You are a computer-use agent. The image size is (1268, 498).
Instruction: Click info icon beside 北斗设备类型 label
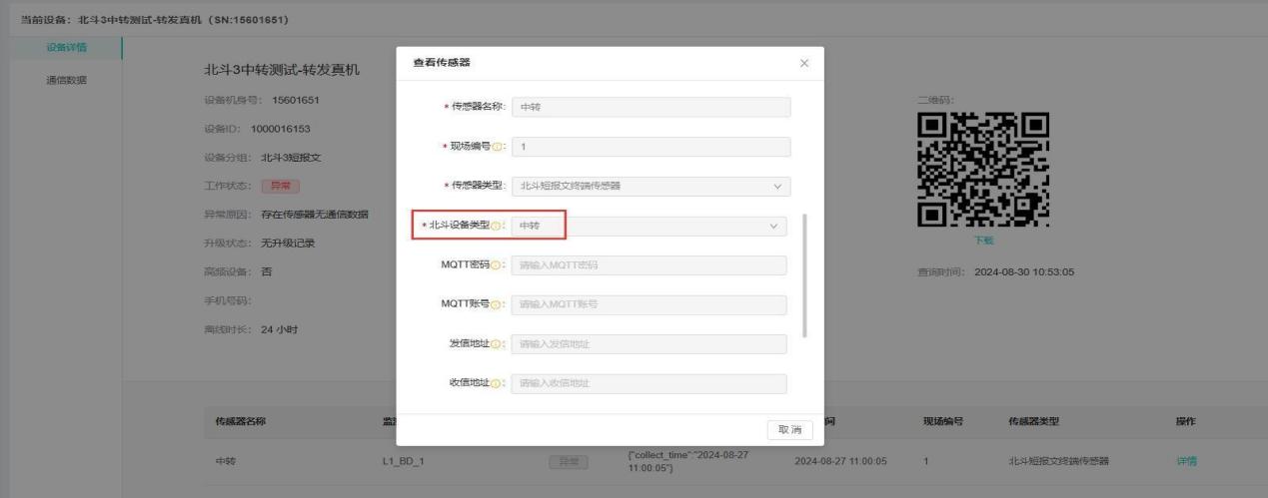[x=497, y=227]
